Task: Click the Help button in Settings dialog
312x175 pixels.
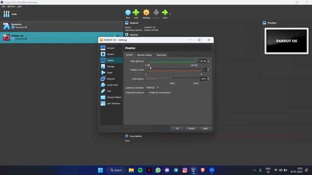Action: tap(205, 128)
